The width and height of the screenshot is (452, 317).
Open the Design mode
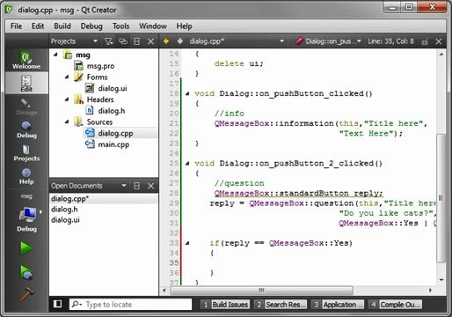pos(26,107)
